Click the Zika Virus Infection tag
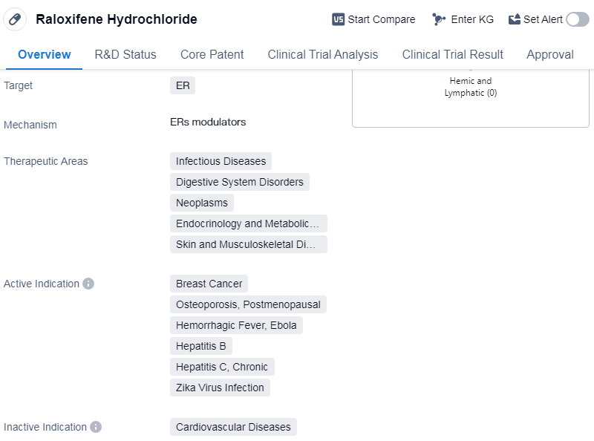Image resolution: width=594 pixels, height=441 pixels. 220,388
